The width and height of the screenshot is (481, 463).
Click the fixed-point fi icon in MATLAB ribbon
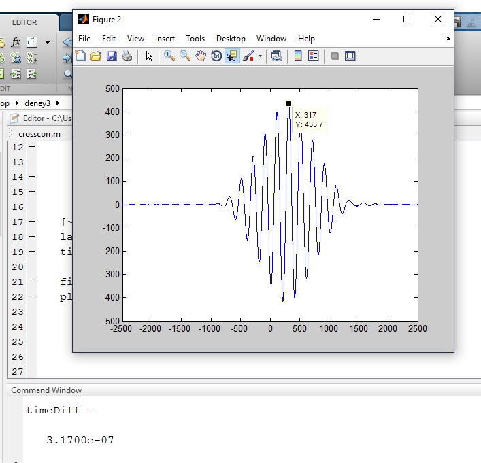32,42
